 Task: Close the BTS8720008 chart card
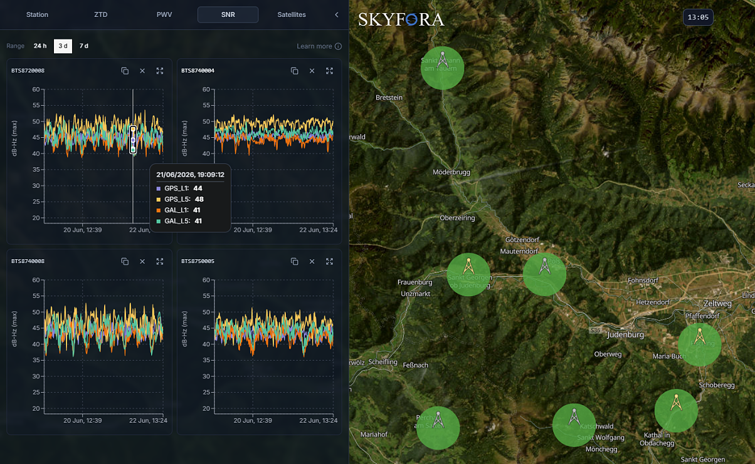pos(142,71)
